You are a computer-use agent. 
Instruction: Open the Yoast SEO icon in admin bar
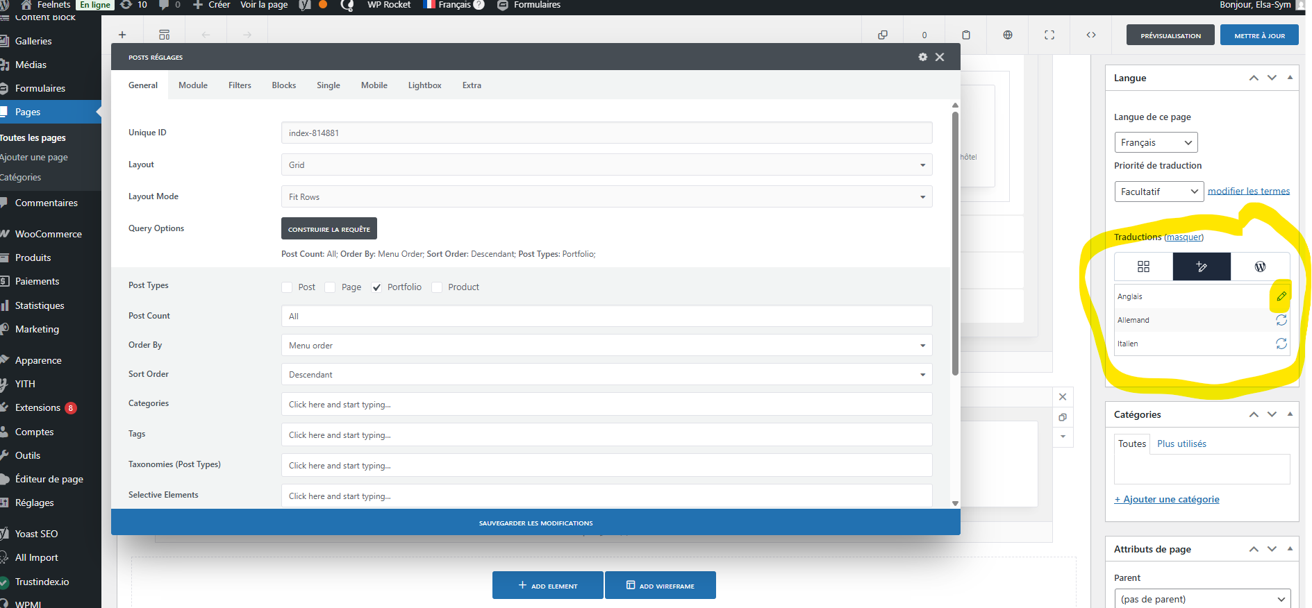coord(304,5)
